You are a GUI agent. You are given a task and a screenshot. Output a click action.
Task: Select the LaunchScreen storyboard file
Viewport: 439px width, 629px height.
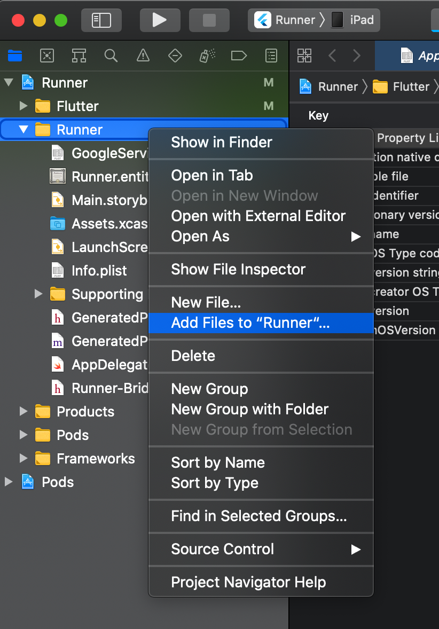[99, 247]
